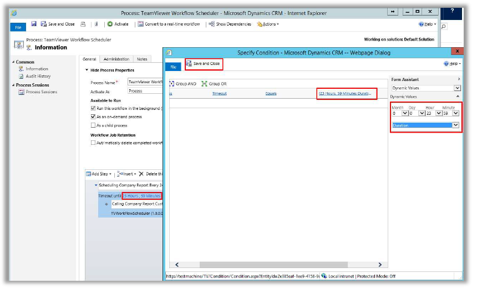The height and width of the screenshot is (288, 477).
Task: Open the Notes tab
Action: tap(142, 59)
